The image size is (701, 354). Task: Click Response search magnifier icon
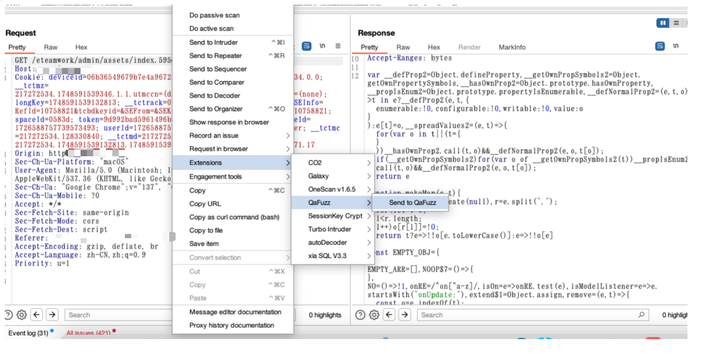pos(641,315)
